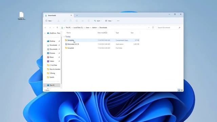
Task: Refresh the Downloads folder view
Action: pyautogui.click(x=153, y=27)
